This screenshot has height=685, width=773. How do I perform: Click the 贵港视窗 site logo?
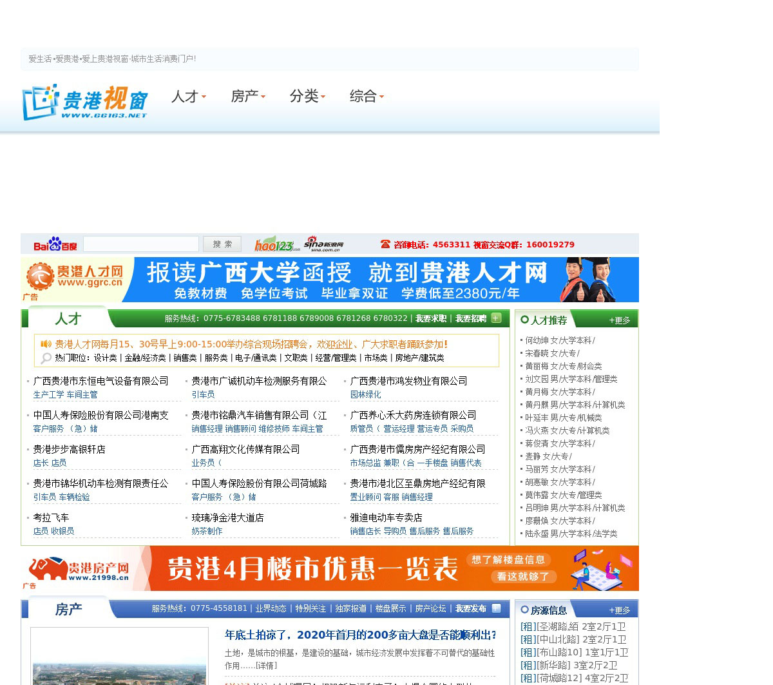[84, 102]
